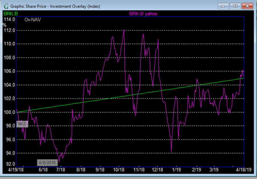Click the 10/18 date axis label

click(x=119, y=170)
